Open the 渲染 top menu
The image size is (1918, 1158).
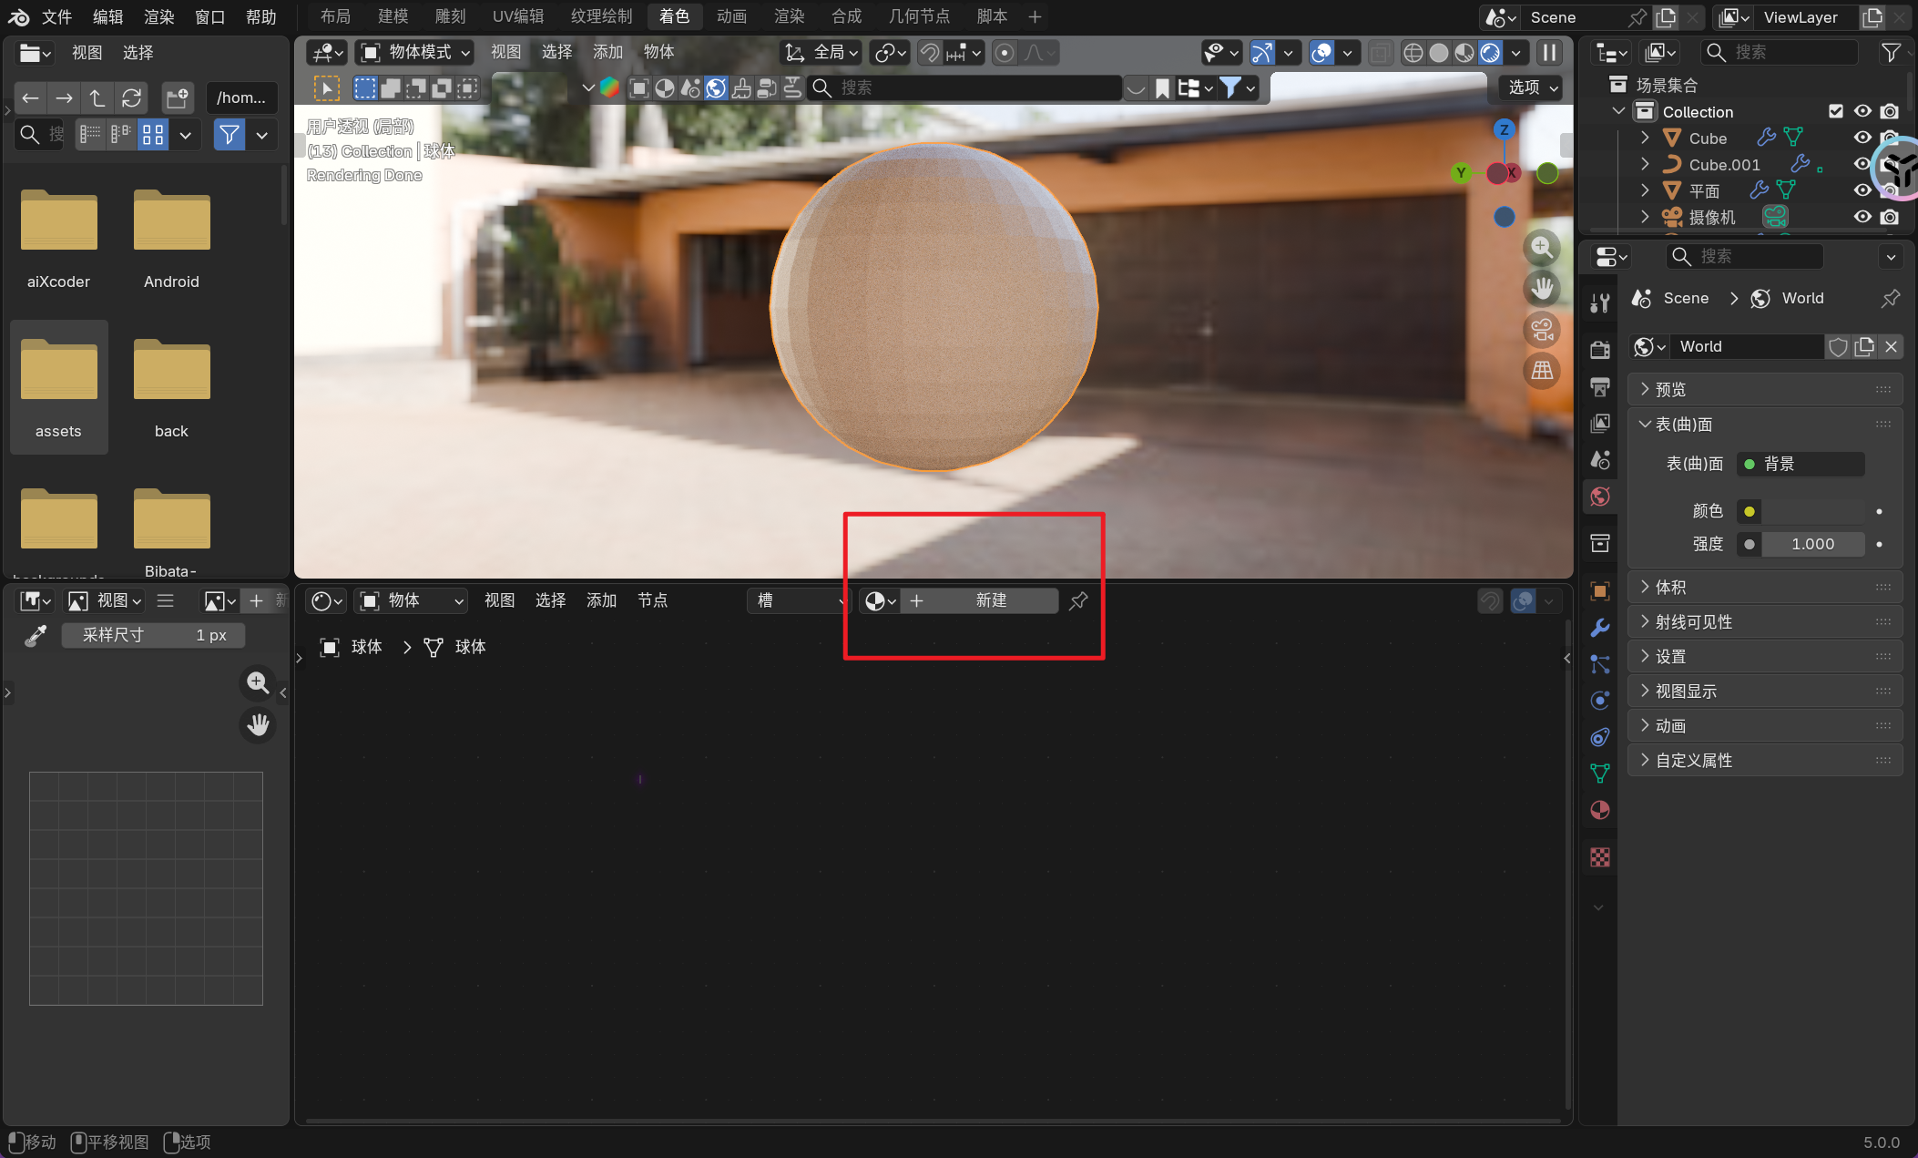pos(158,16)
